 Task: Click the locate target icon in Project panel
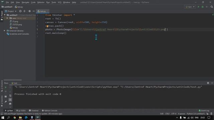coord(20,11)
